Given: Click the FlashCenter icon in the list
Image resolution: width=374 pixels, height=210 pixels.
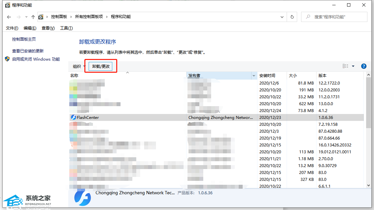Looking at the screenshot, I should coord(73,117).
